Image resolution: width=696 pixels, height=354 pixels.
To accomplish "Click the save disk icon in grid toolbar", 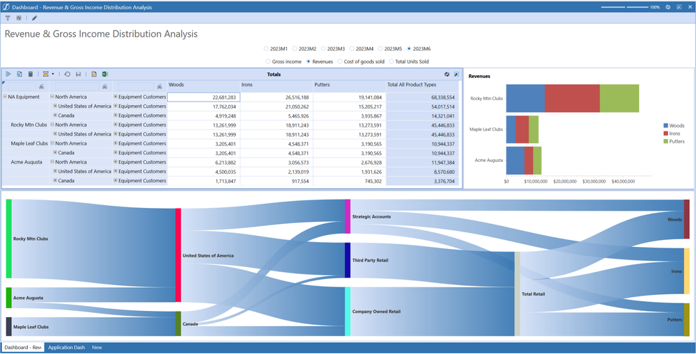I will (79, 74).
